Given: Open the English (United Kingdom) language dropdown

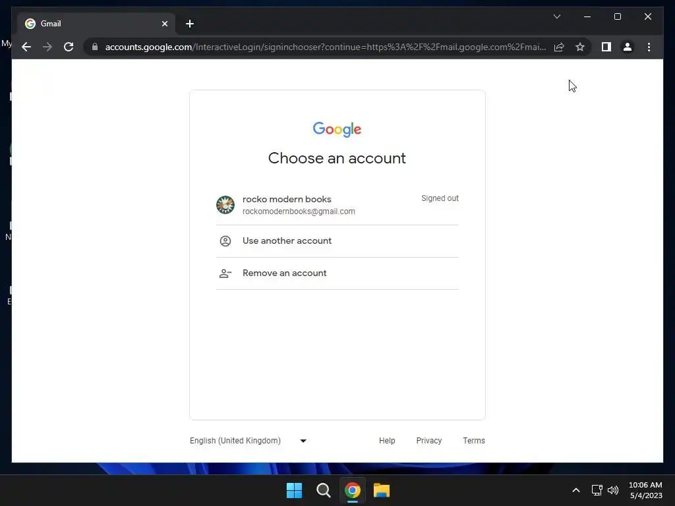Looking at the screenshot, I should (248, 441).
